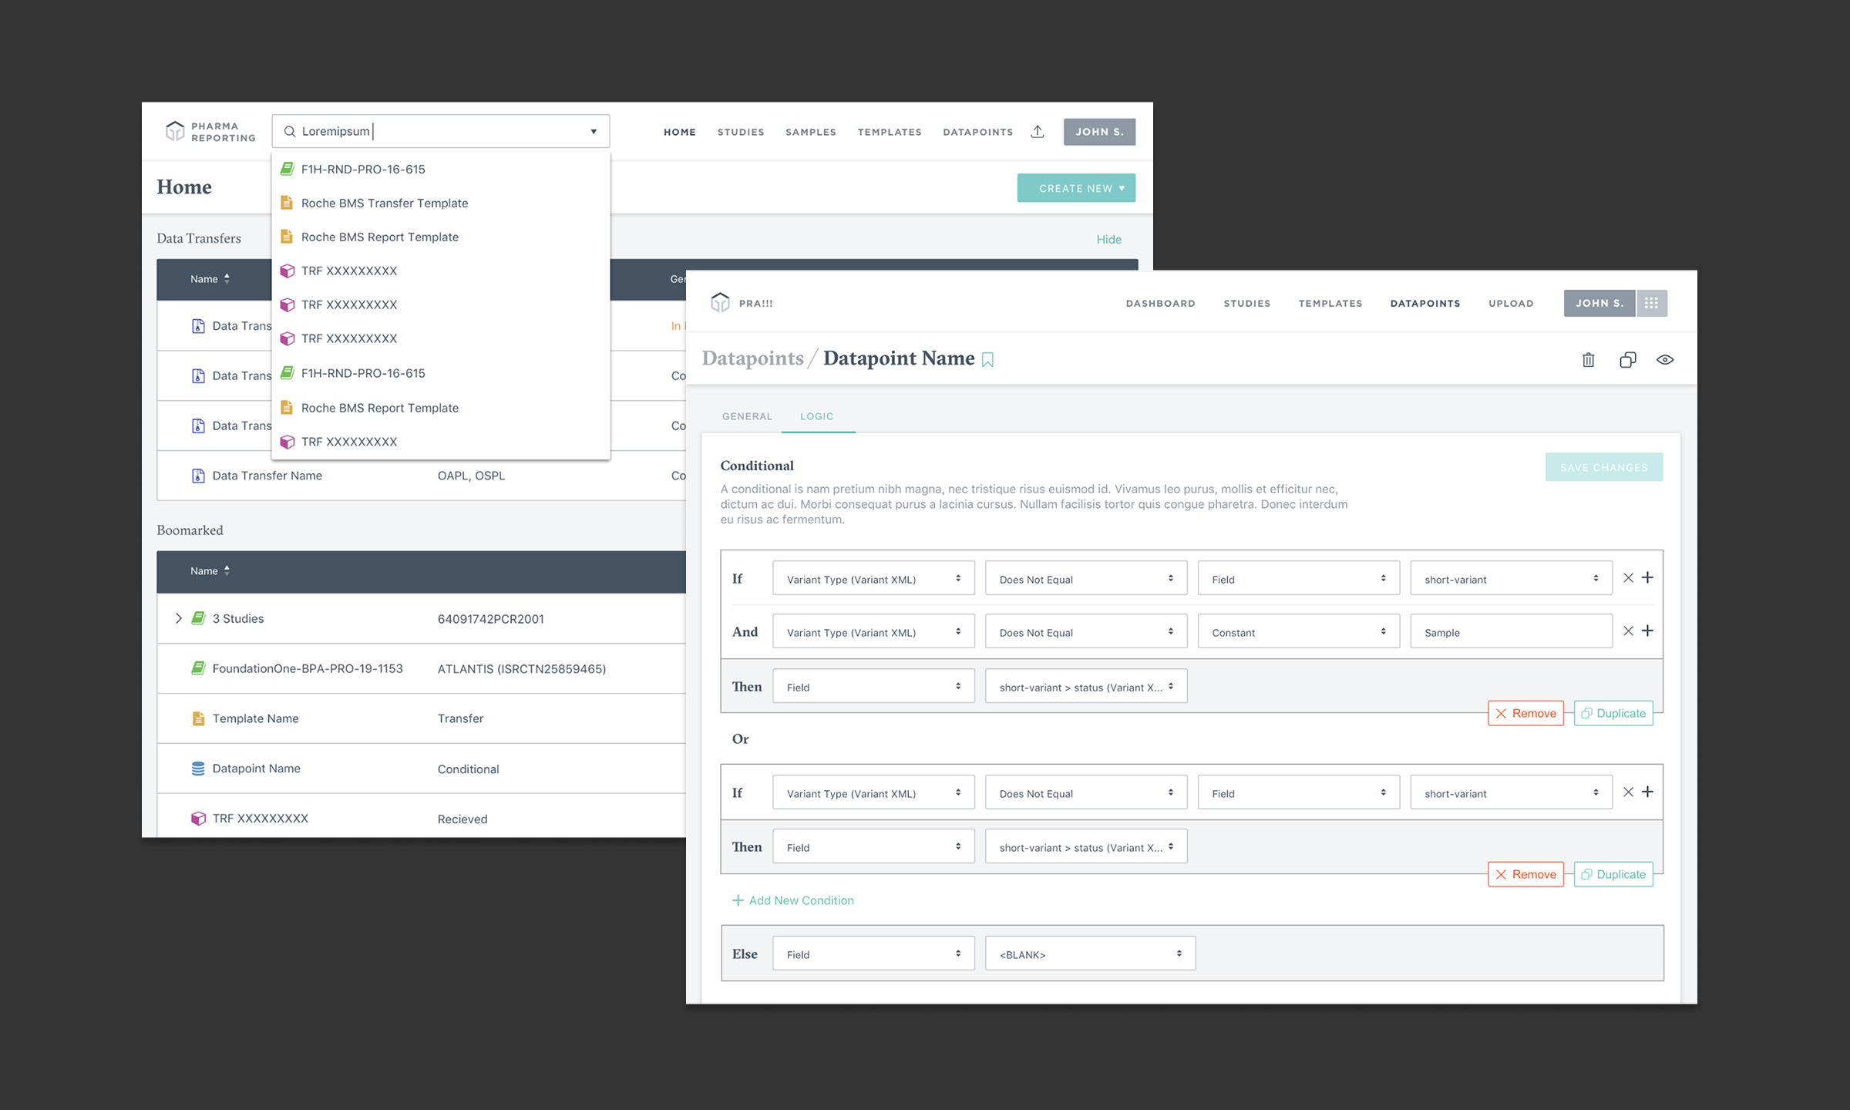
Task: Click the file icon of Data Transfer Name row
Action: 198,476
